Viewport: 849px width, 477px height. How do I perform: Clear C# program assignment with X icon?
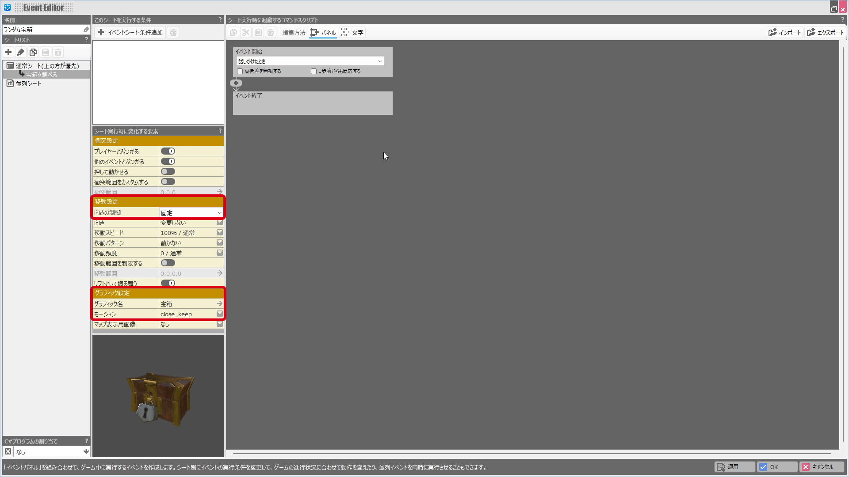pyautogui.click(x=8, y=451)
